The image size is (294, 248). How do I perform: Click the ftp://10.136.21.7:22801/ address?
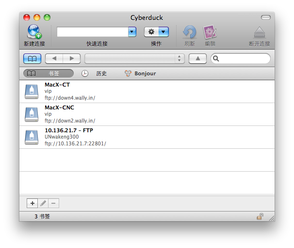[75, 144]
